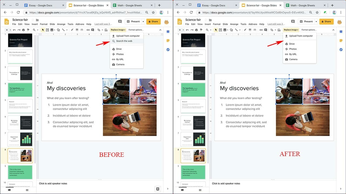Open slide 8 My discoveries thumbnail
Image resolution: width=346 pixels, height=194 pixels.
20,155
